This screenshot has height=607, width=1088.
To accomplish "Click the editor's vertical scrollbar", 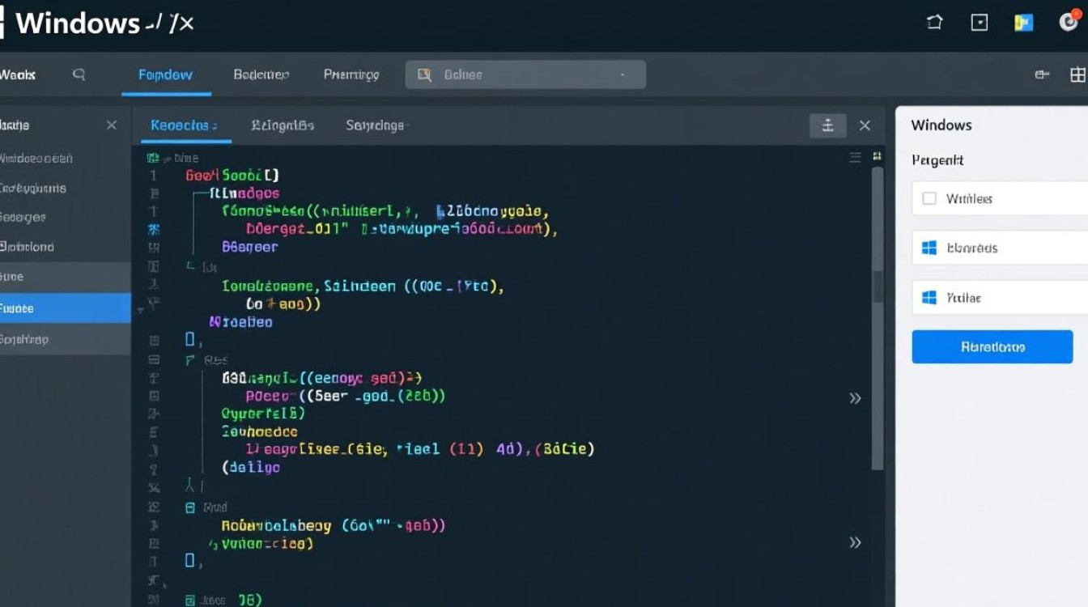I will pos(877,316).
